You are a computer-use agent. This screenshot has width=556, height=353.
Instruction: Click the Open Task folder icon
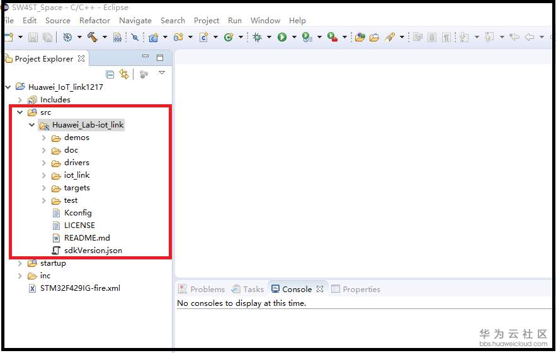point(375,37)
